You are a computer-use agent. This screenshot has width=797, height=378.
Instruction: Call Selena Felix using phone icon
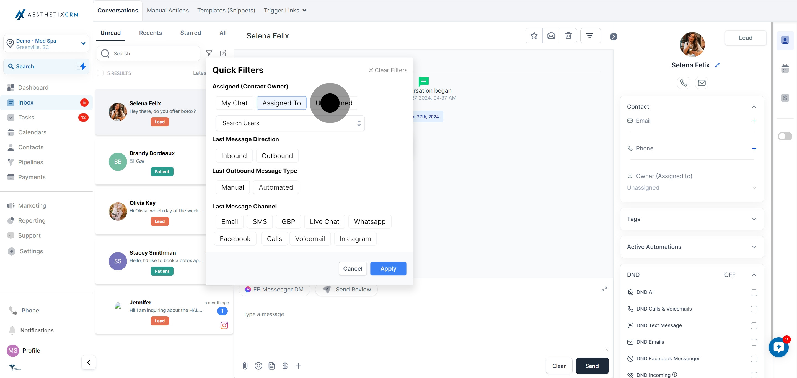684,83
